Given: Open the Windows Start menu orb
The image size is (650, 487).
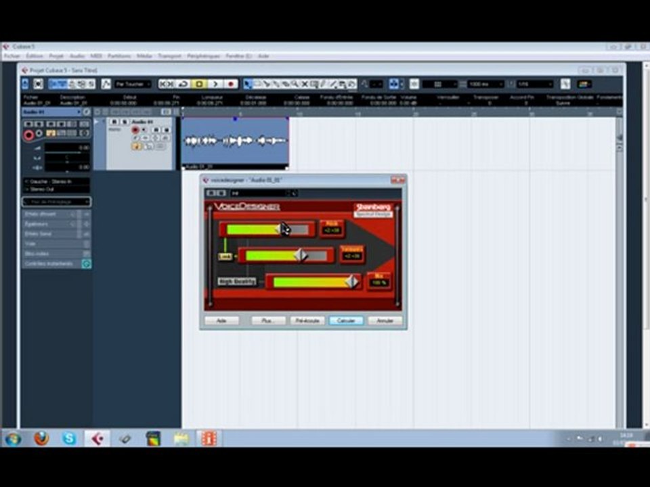Looking at the screenshot, I should (13, 438).
